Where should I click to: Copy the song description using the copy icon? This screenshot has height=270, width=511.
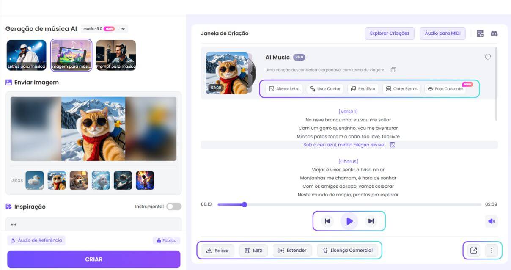click(x=393, y=69)
